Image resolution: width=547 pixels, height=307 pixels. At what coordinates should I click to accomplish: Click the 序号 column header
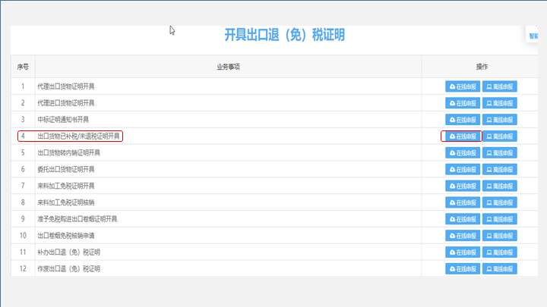pyautogui.click(x=23, y=67)
